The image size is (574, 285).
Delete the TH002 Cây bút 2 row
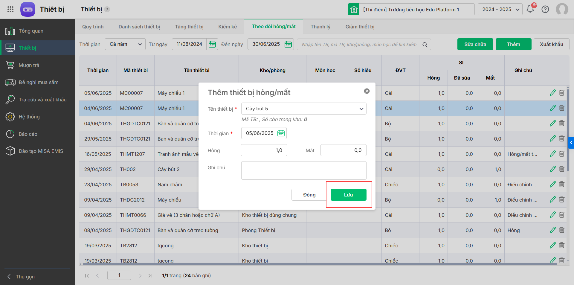point(562,169)
